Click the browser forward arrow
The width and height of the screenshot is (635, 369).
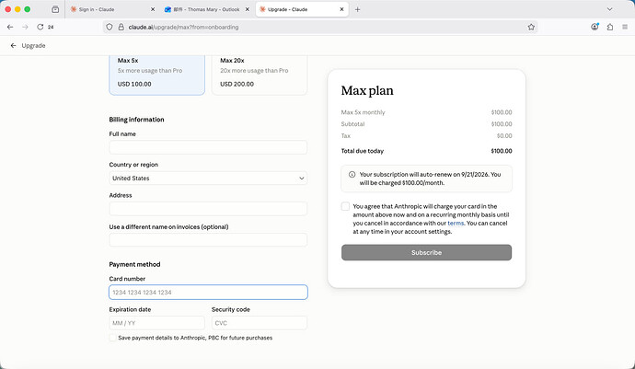(x=25, y=27)
